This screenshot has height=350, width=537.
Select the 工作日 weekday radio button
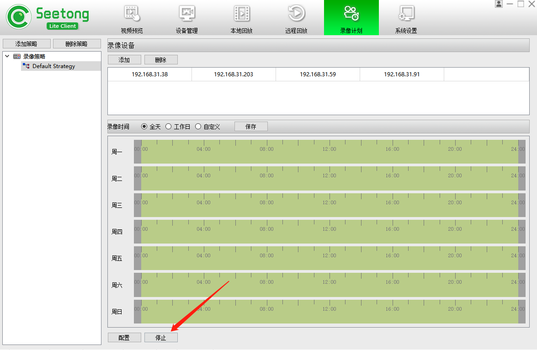(169, 127)
